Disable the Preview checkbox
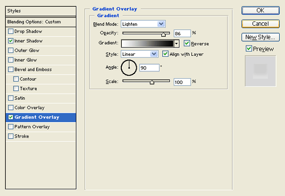285x196 pixels. [249, 49]
